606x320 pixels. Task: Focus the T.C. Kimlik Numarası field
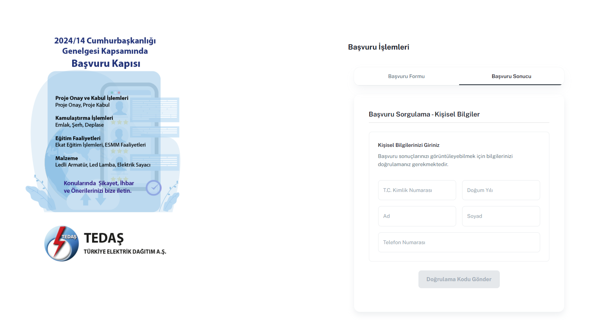(x=417, y=190)
